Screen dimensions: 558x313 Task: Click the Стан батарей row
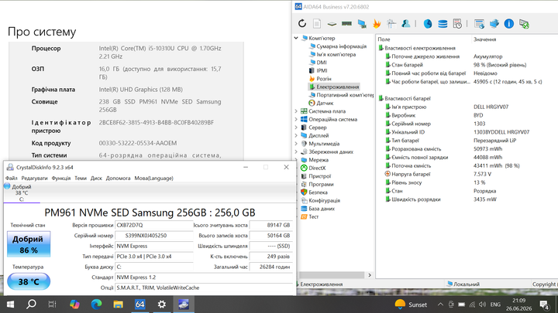pos(468,65)
